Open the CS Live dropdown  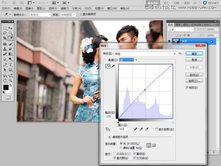click(210, 3)
